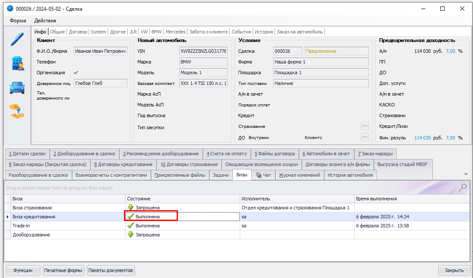The image size is (473, 278).
Task: Click the blue pen icon in sidebar
Action: click(17, 39)
